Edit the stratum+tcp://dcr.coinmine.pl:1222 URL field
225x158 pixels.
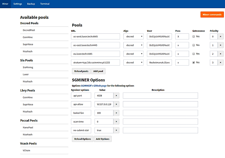tap(95, 62)
